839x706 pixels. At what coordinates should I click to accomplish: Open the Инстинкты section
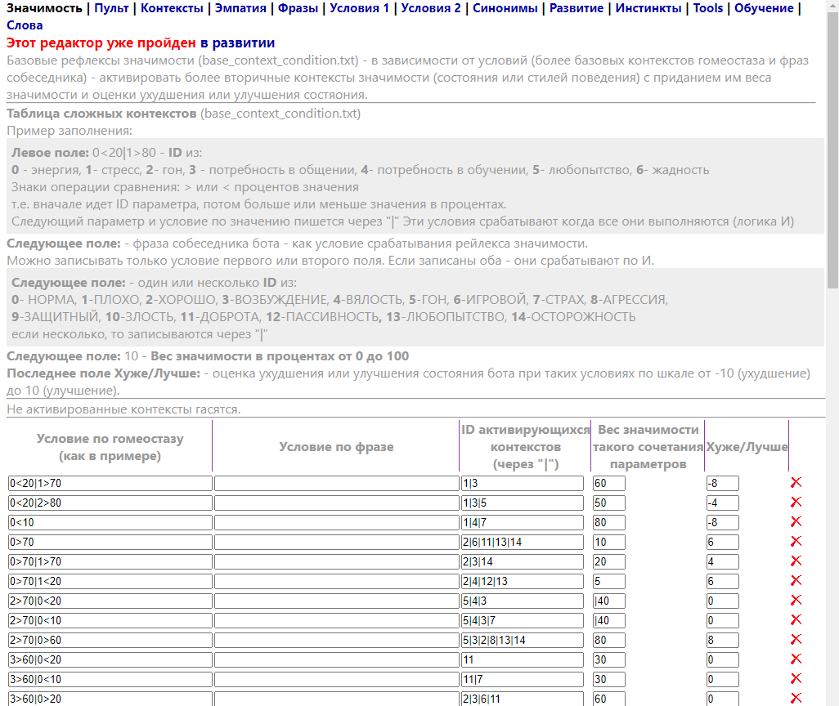648,8
